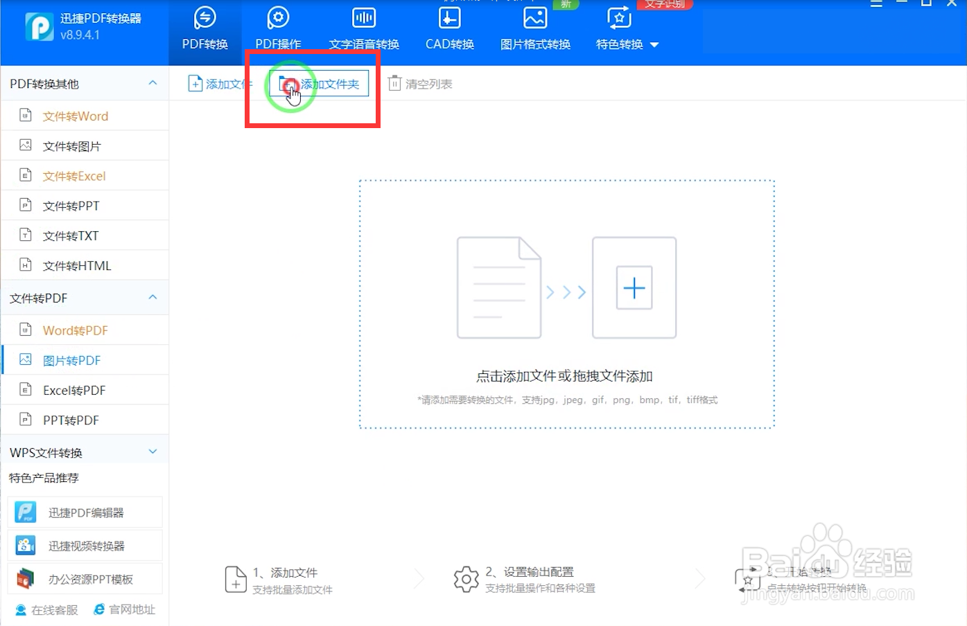Select 文件转TXT in the sidebar
The image size is (967, 626).
(85, 235)
